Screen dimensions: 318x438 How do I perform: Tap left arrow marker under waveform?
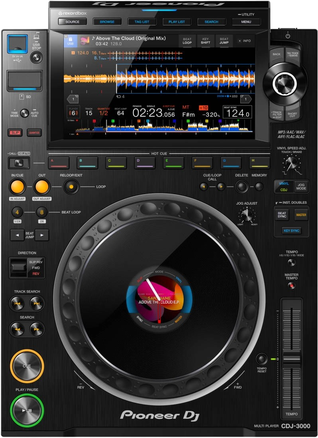coord(73,99)
